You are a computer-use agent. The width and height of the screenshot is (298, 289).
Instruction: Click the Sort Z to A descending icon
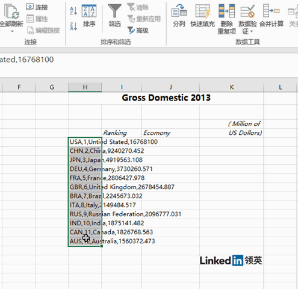tap(73, 26)
